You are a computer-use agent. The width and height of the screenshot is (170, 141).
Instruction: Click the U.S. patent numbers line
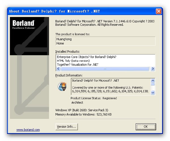110,91
